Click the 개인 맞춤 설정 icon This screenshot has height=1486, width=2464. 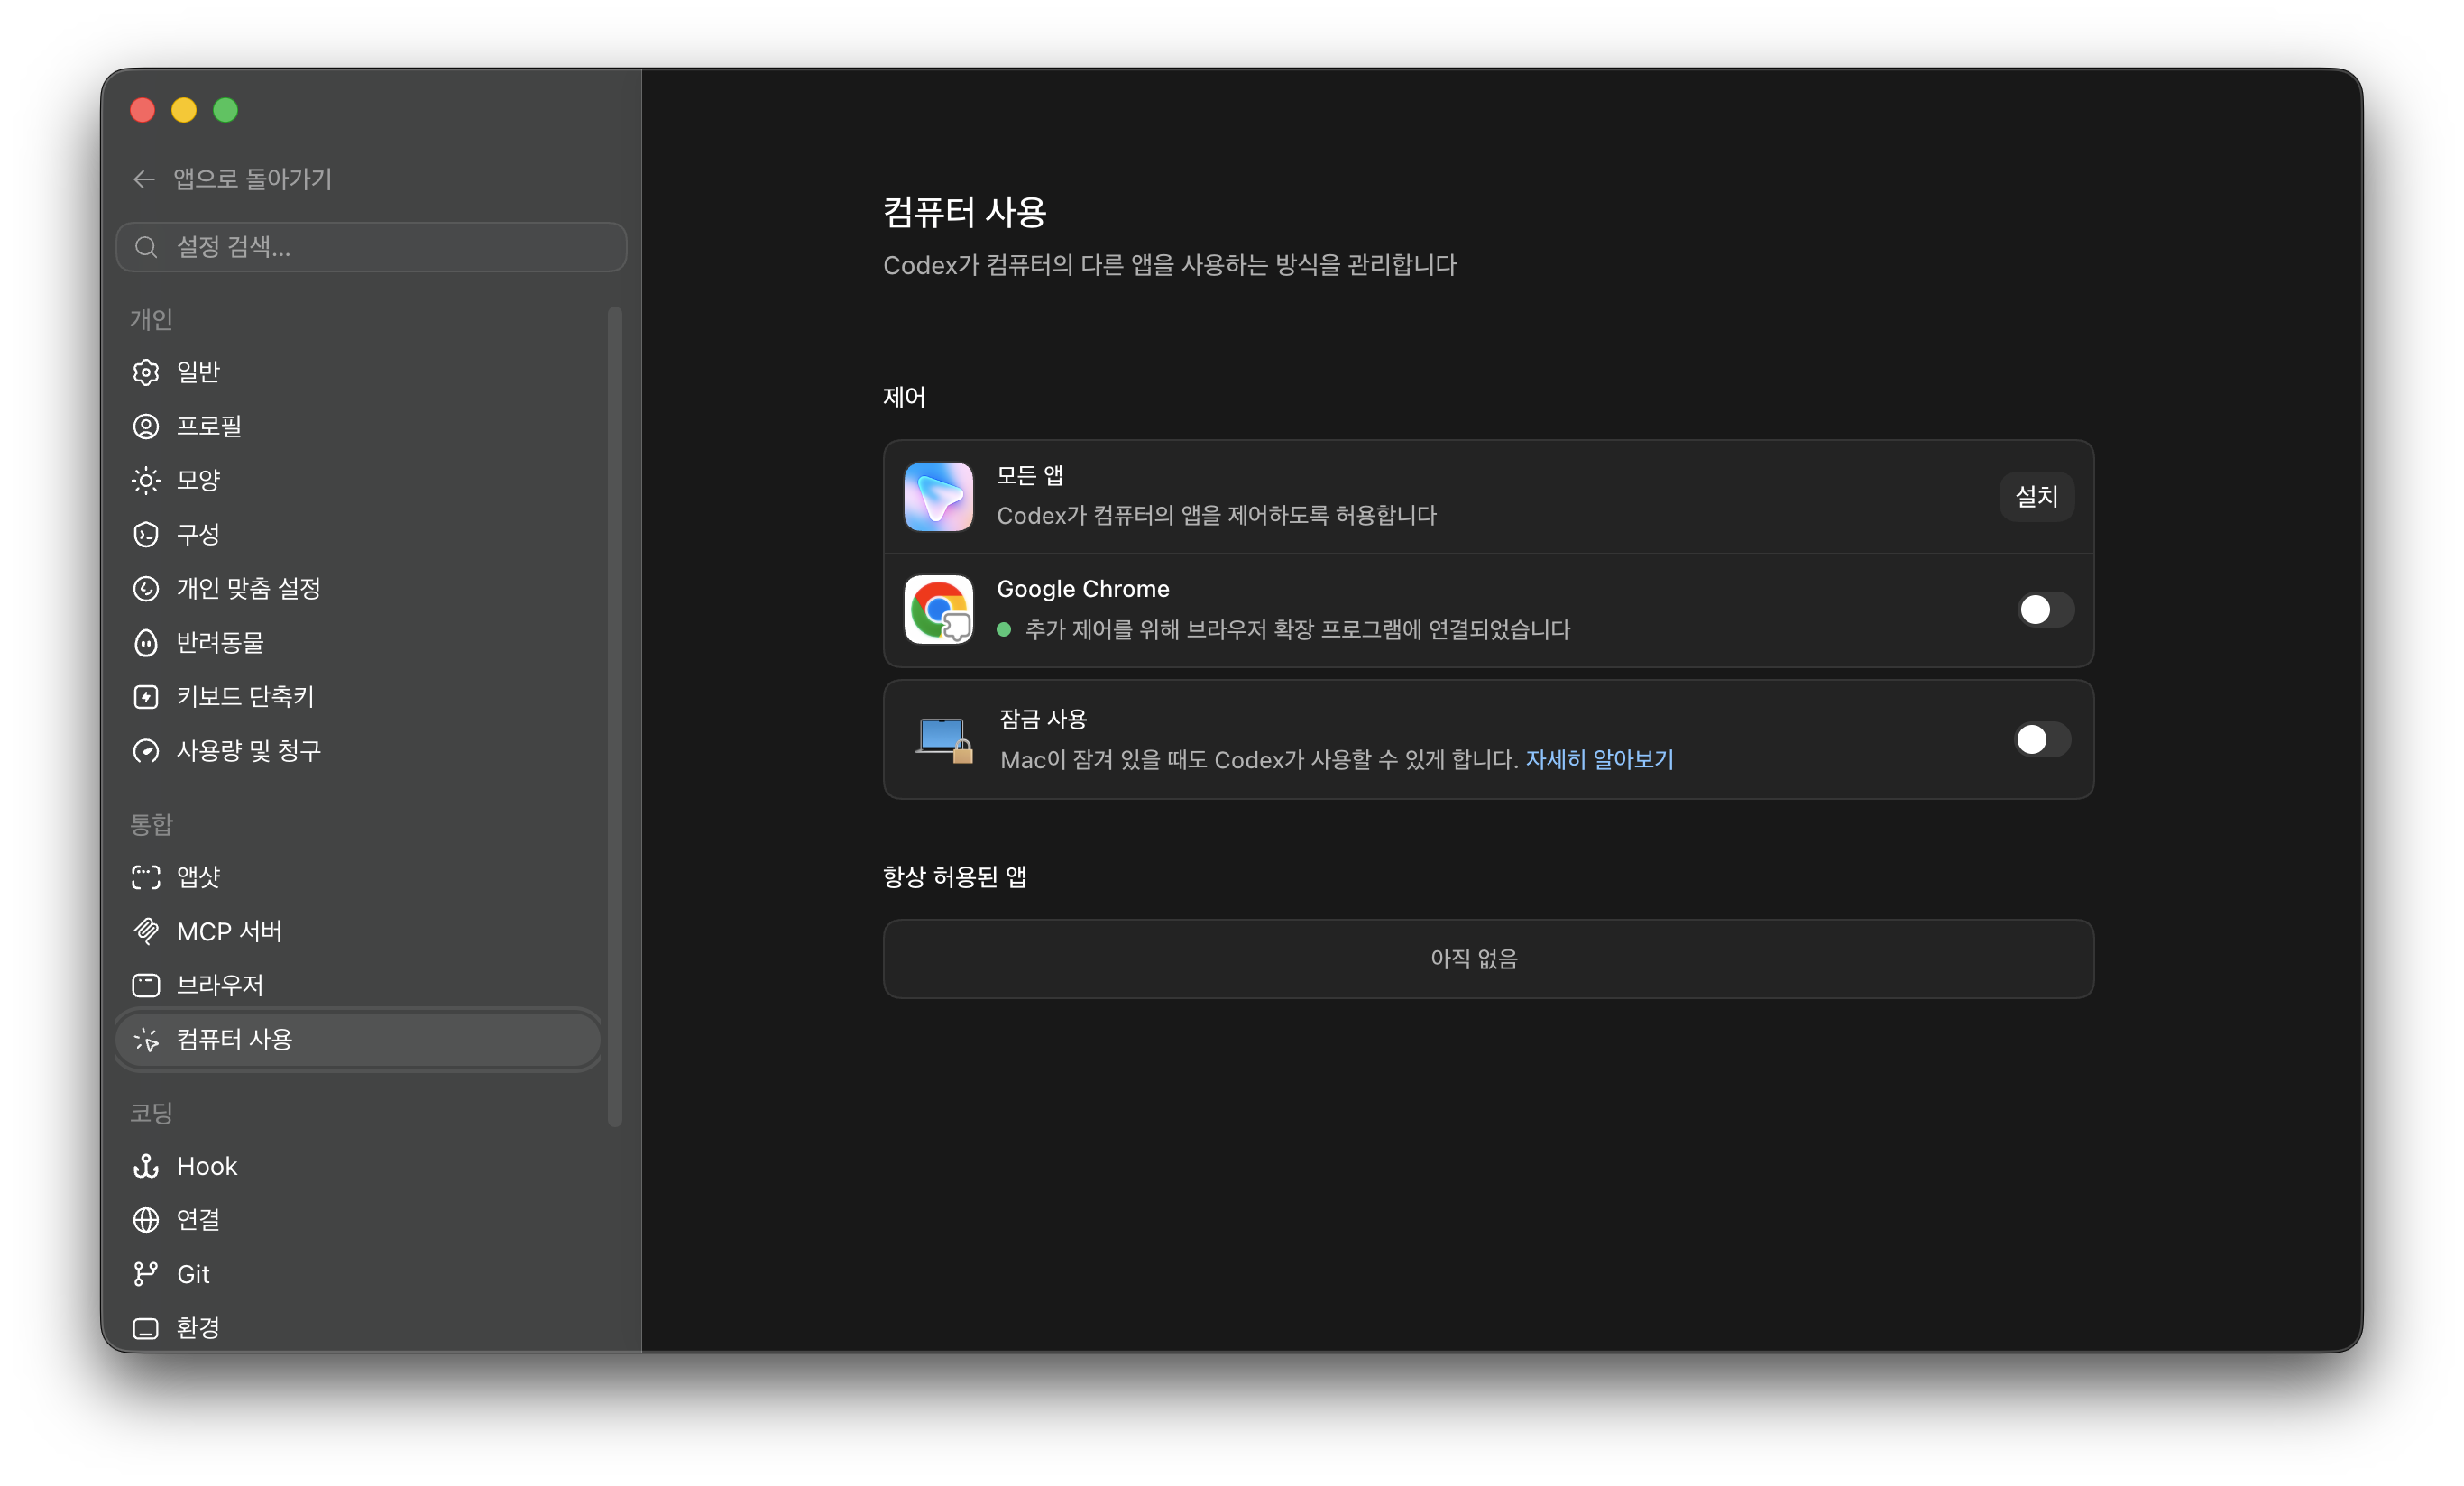coord(146,588)
